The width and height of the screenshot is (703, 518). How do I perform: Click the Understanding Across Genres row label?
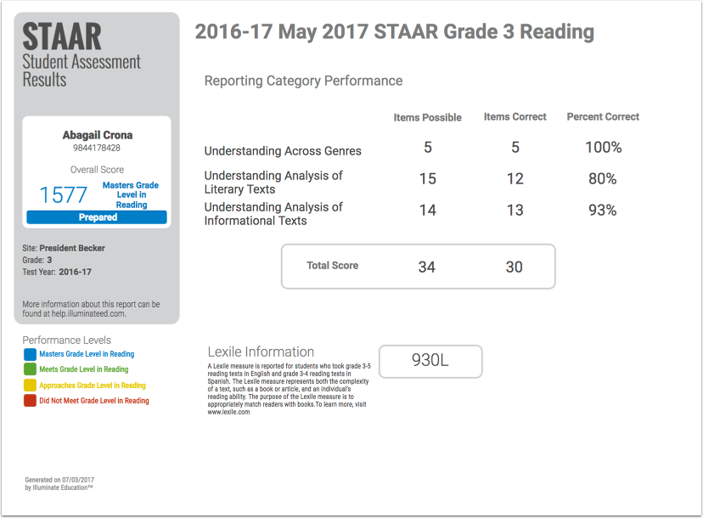[283, 151]
